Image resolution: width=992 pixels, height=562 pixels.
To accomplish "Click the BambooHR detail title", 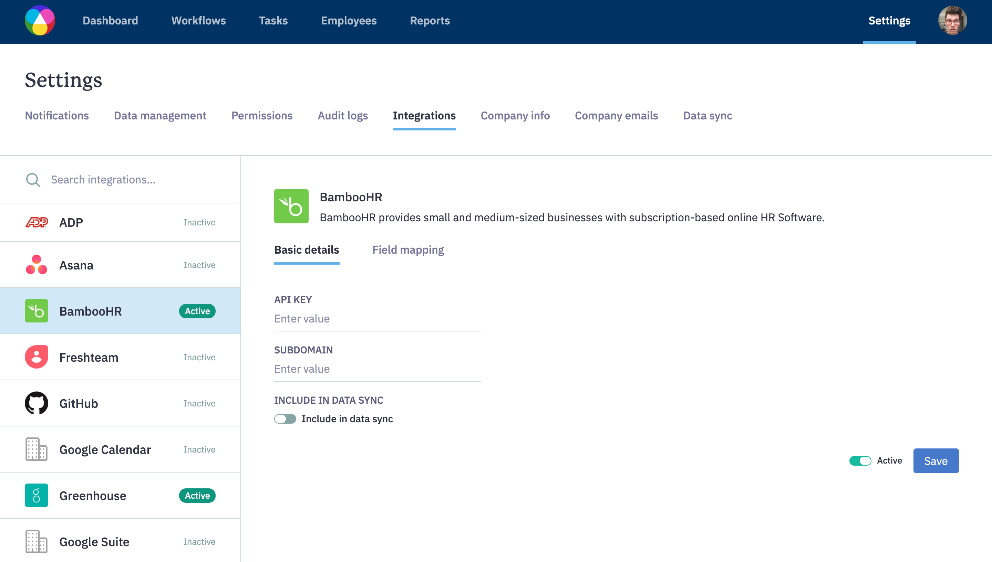I will click(351, 197).
